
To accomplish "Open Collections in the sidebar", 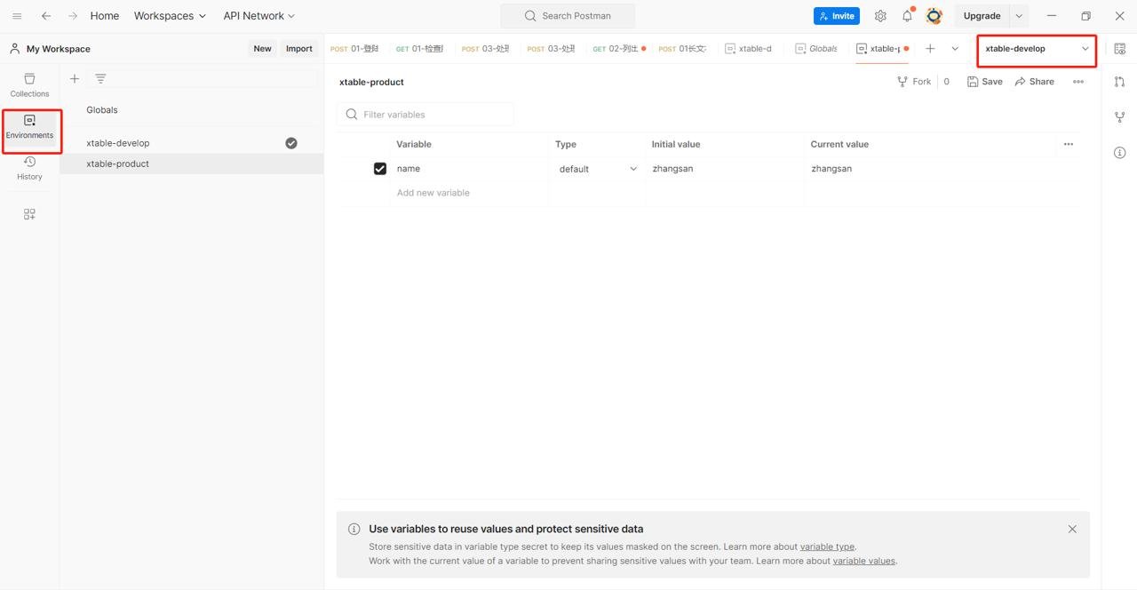I will click(29, 85).
